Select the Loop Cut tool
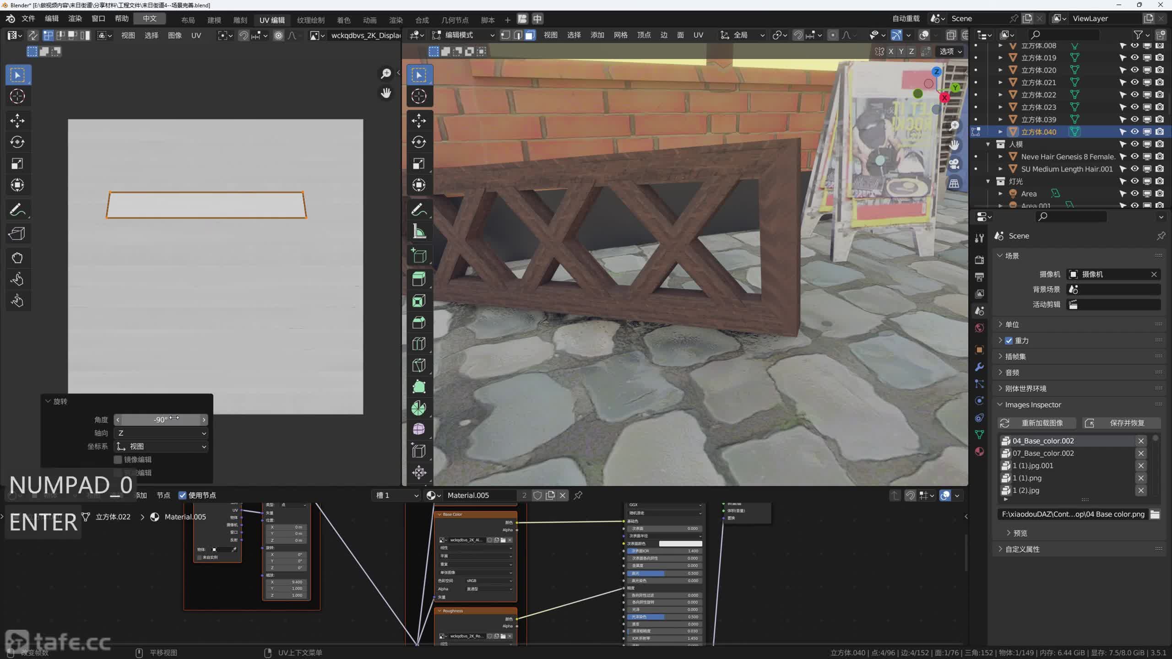The width and height of the screenshot is (1172, 659). click(419, 344)
